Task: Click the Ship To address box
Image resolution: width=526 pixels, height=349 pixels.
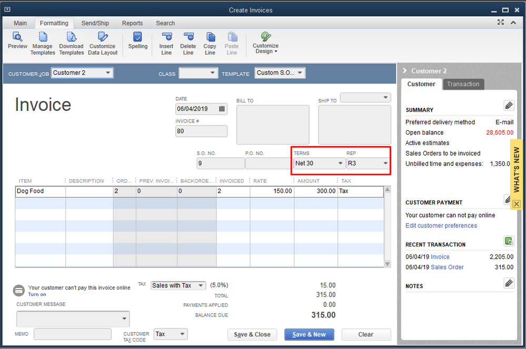Action: coord(354,125)
